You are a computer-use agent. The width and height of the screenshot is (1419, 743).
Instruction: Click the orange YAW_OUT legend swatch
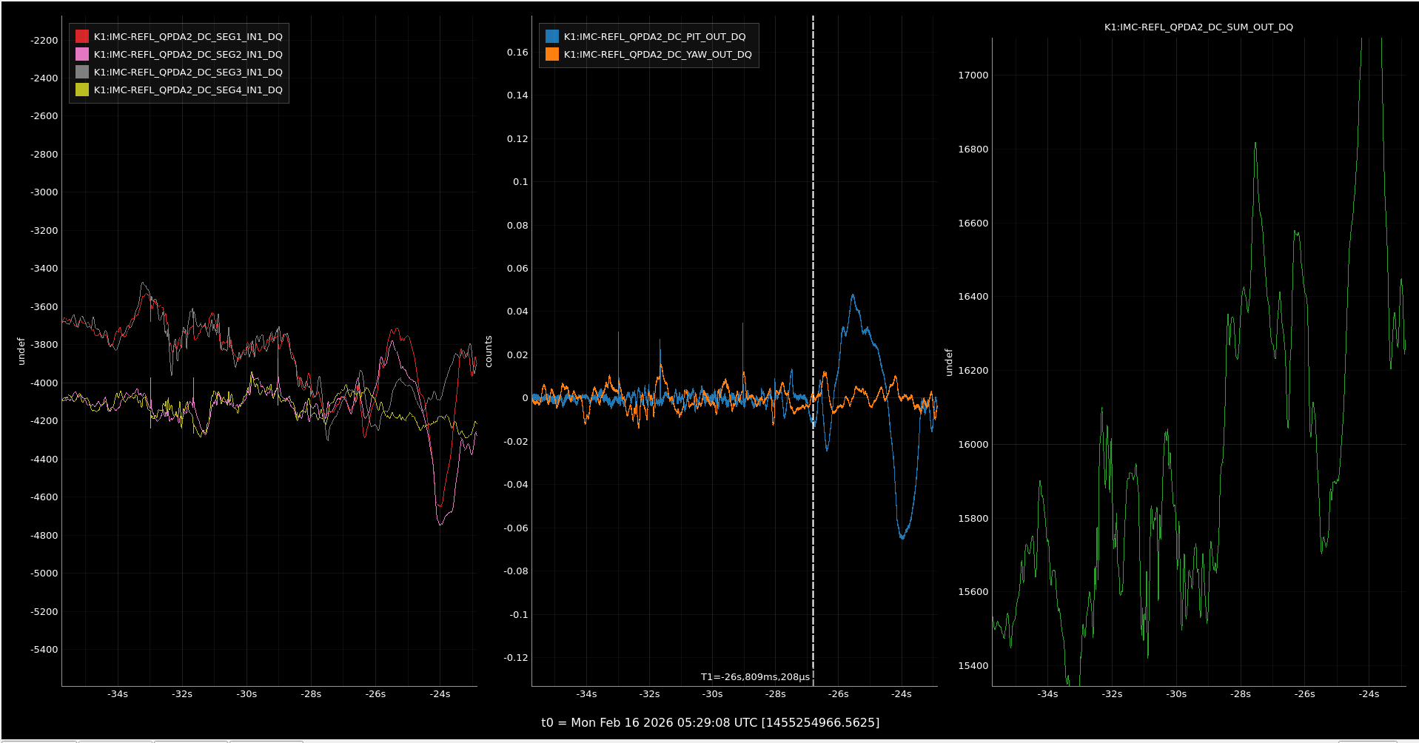click(x=552, y=54)
